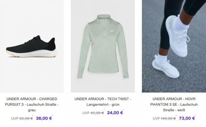Image resolution: width=206 pixels, height=127 pixels.
Task: Click the footnote marker beside 24,00 €
Action: (x=123, y=110)
